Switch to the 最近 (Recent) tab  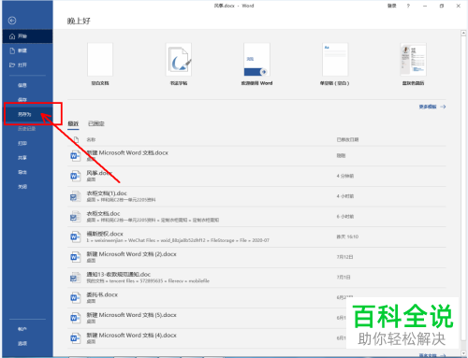73,123
